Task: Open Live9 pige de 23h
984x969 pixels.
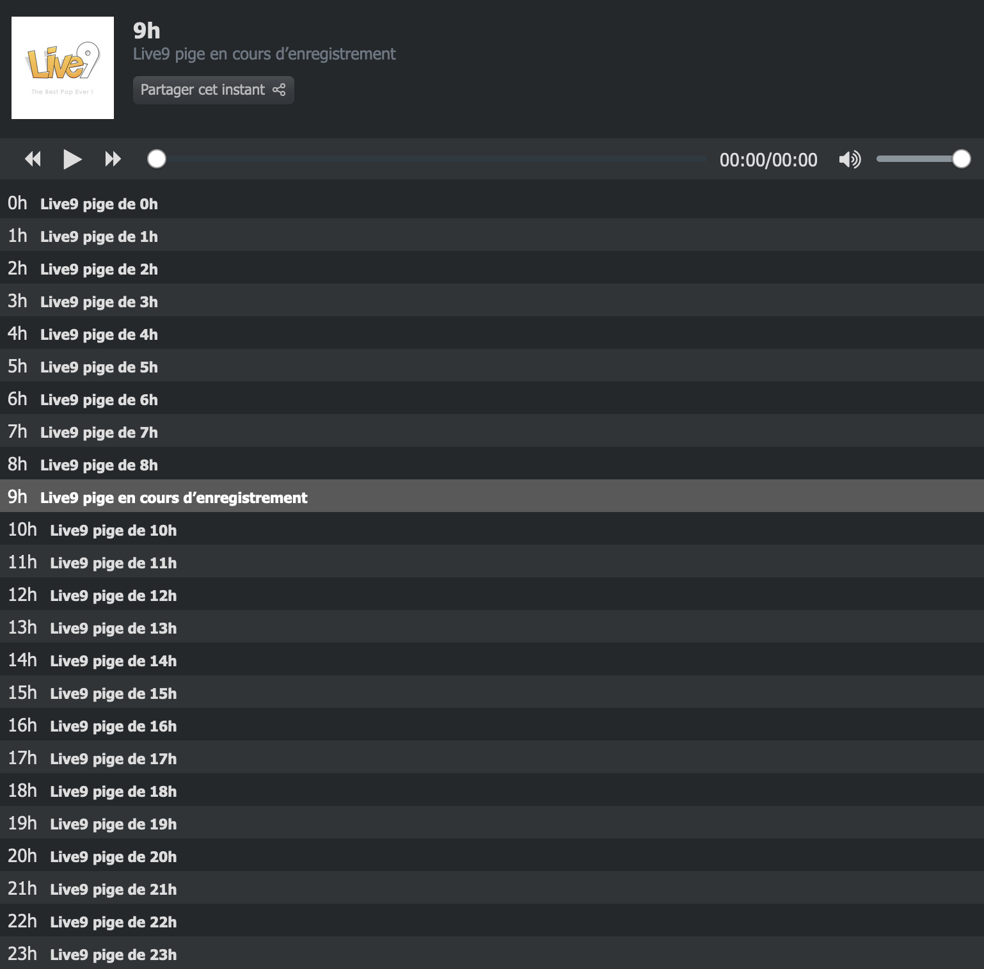Action: [x=492, y=953]
